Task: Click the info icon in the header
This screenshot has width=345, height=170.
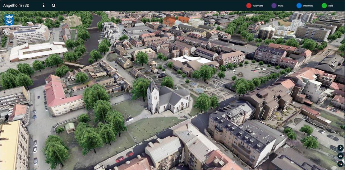Action: [x=44, y=5]
